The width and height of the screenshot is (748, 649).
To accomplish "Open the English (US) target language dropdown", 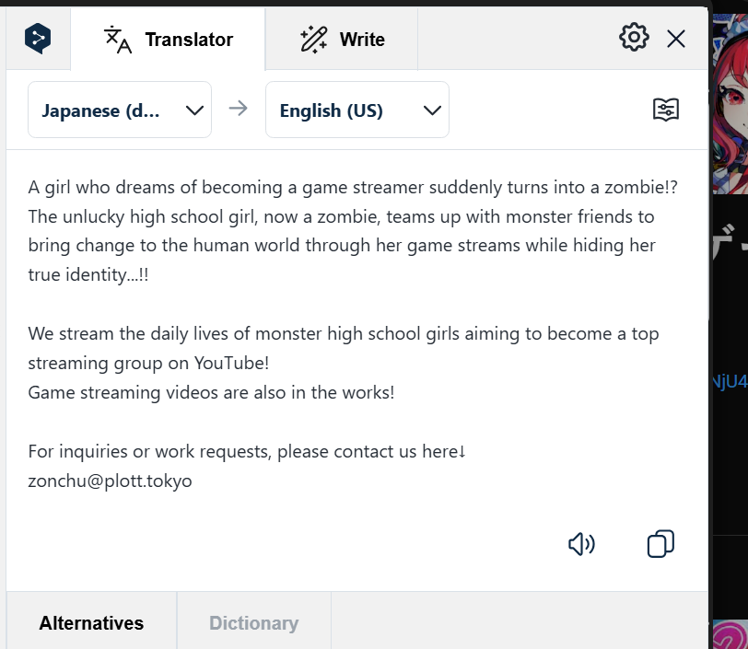I will click(357, 110).
